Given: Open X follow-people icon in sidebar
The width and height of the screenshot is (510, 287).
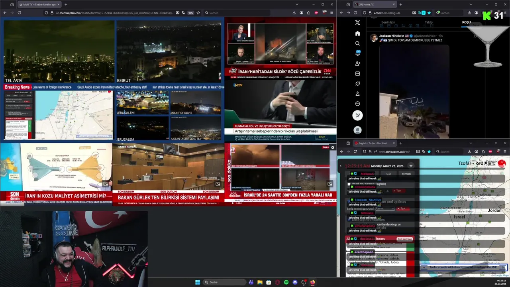Looking at the screenshot, I should pyautogui.click(x=357, y=63).
